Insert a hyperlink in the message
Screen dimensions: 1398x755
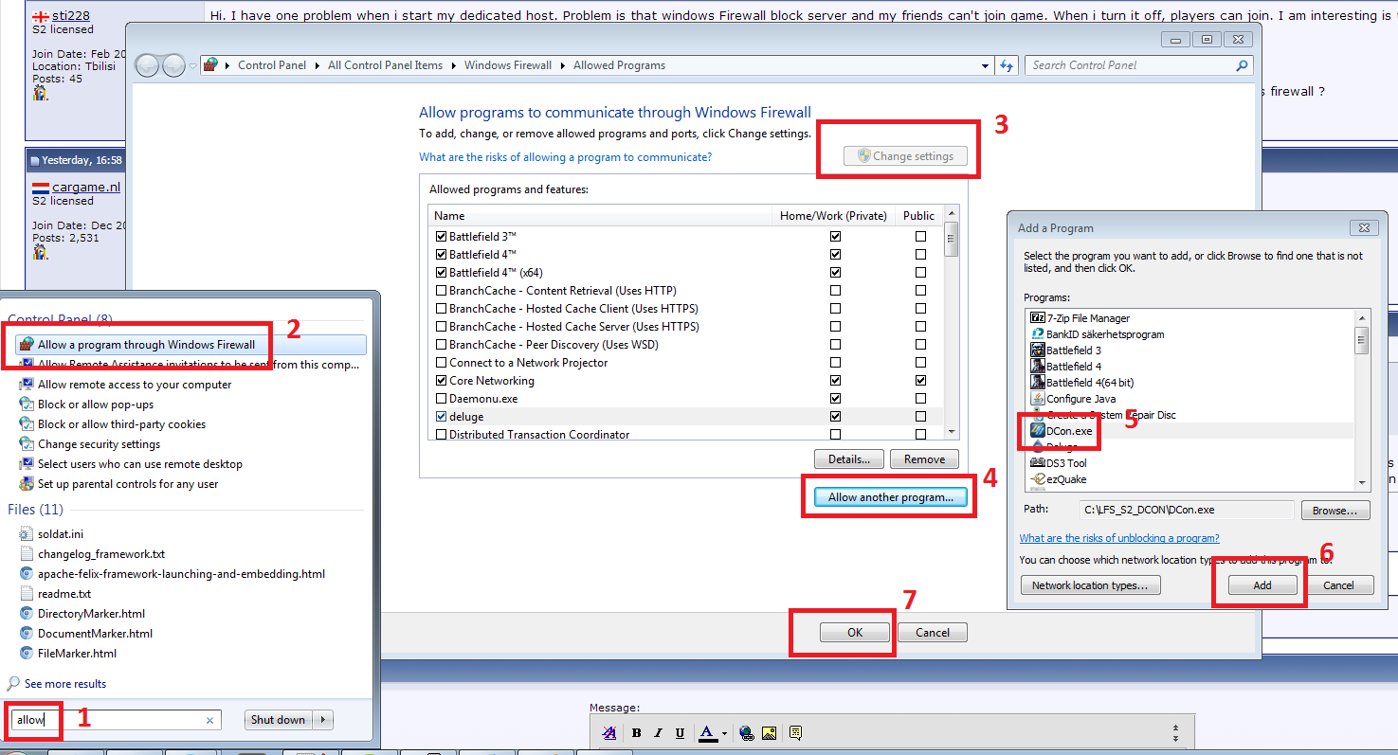pos(746,732)
